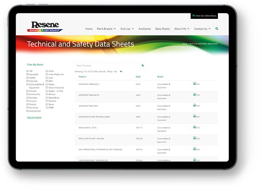Screen dimensions: 262x192
Task: Click the Resene logo
Action: coord(45,26)
